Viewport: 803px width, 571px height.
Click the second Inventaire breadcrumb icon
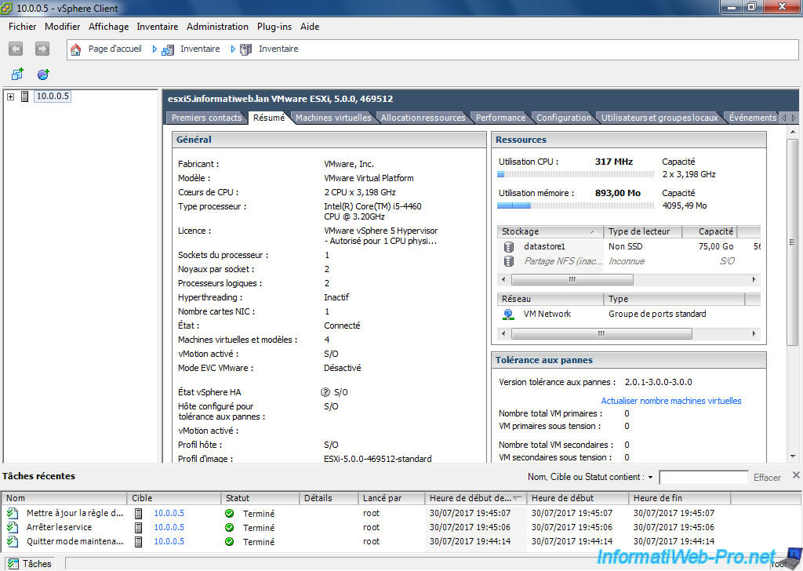point(245,49)
